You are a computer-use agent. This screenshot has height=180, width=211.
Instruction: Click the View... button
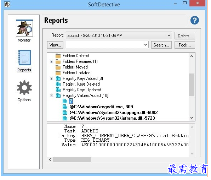click(x=55, y=45)
